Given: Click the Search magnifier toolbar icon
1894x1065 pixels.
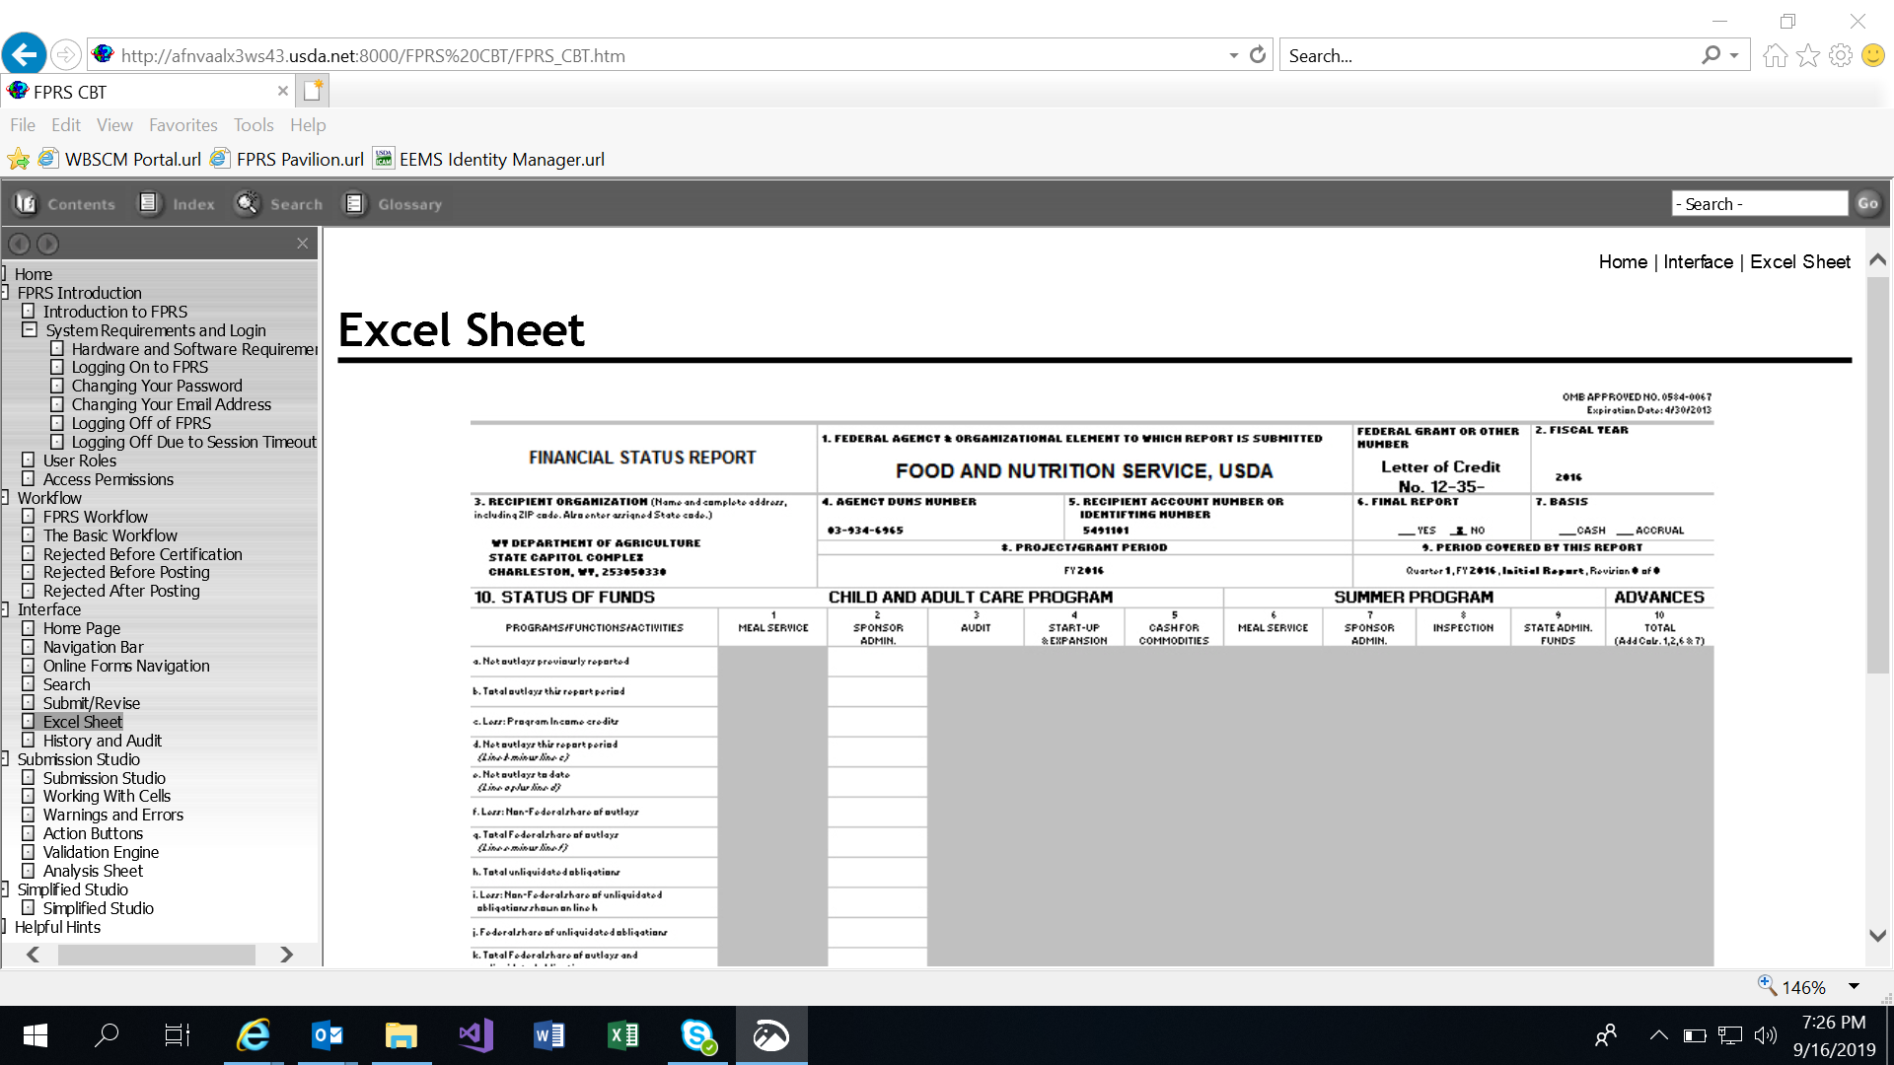Looking at the screenshot, I should [247, 204].
